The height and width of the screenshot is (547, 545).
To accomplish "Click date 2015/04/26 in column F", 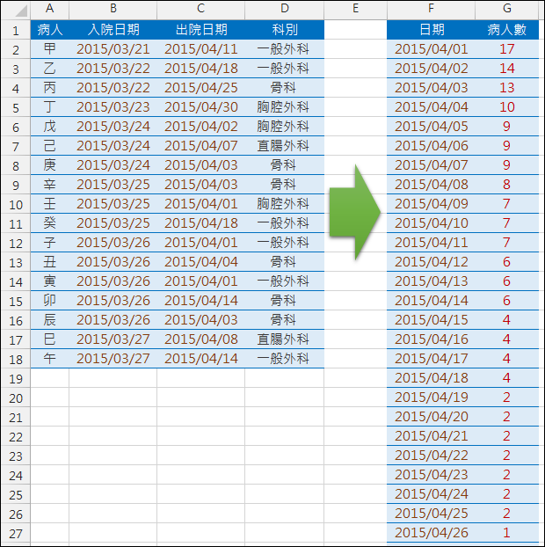I will 431,533.
